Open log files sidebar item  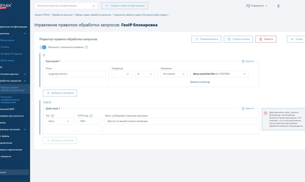pos(5,136)
